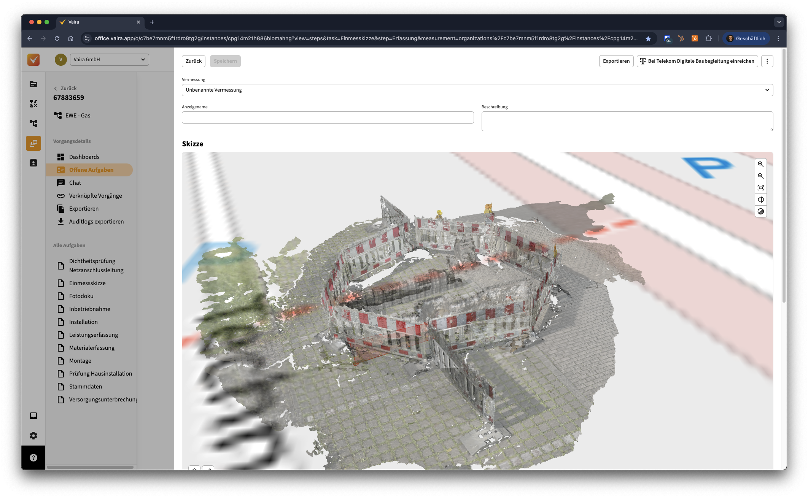Click the page vertical scrollbar
808x498 pixels.
click(x=784, y=176)
